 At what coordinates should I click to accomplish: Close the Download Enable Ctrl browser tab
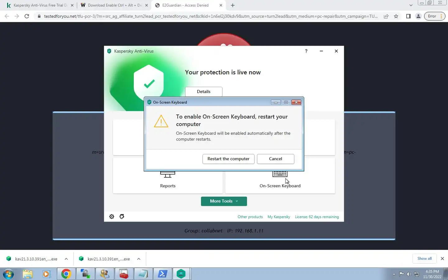click(147, 5)
